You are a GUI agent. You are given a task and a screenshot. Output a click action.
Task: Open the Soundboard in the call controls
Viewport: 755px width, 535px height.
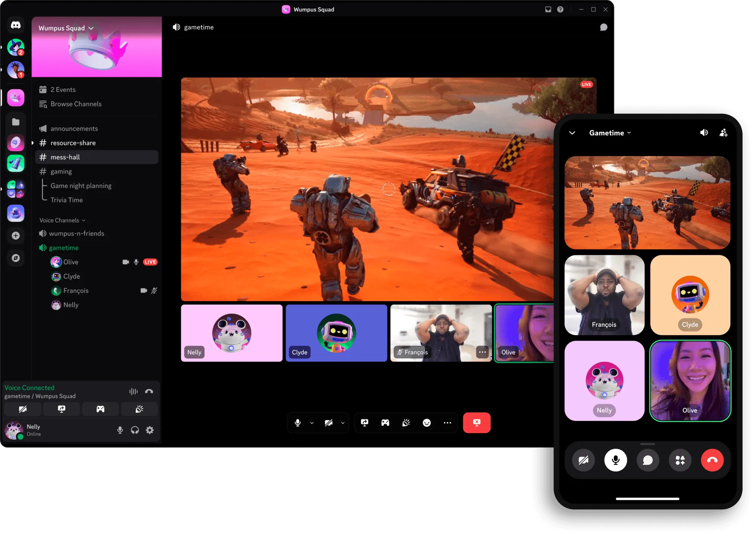405,423
